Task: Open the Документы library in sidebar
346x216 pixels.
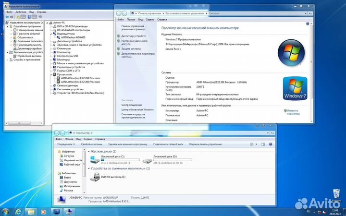Action: click(70, 182)
